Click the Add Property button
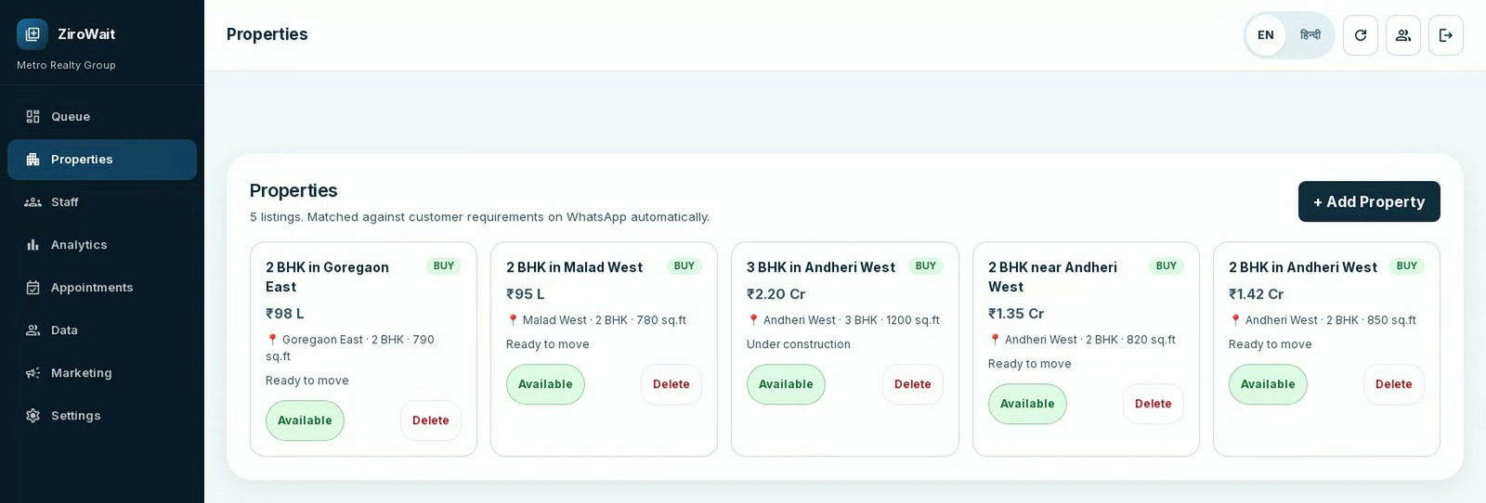Image resolution: width=1486 pixels, height=503 pixels. (1369, 201)
